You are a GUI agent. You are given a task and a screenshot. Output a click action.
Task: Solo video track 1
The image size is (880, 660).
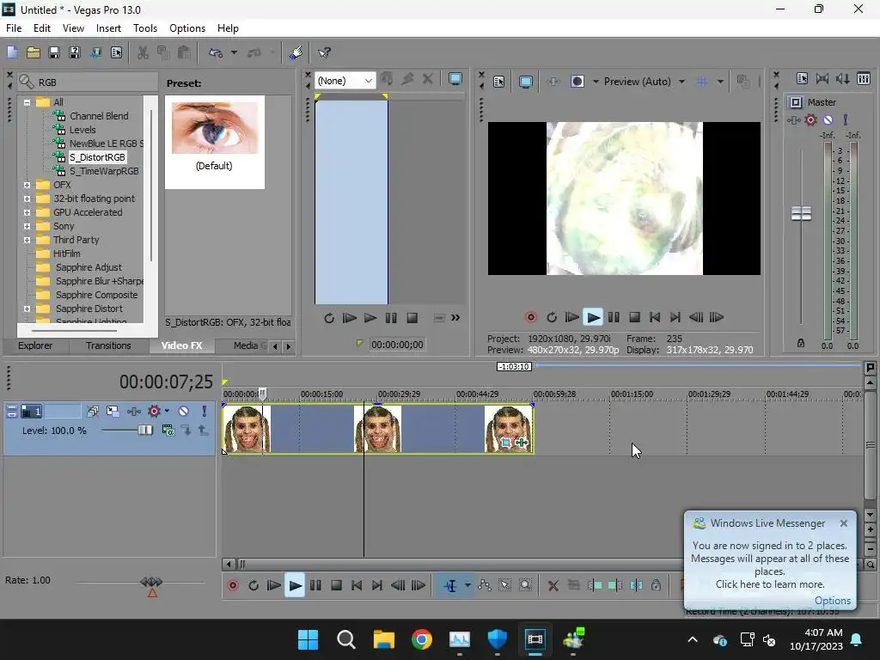coord(205,412)
